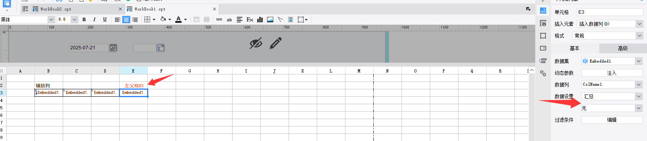The image size is (647, 141).
Task: Select the 高级 tab
Action: [623, 48]
